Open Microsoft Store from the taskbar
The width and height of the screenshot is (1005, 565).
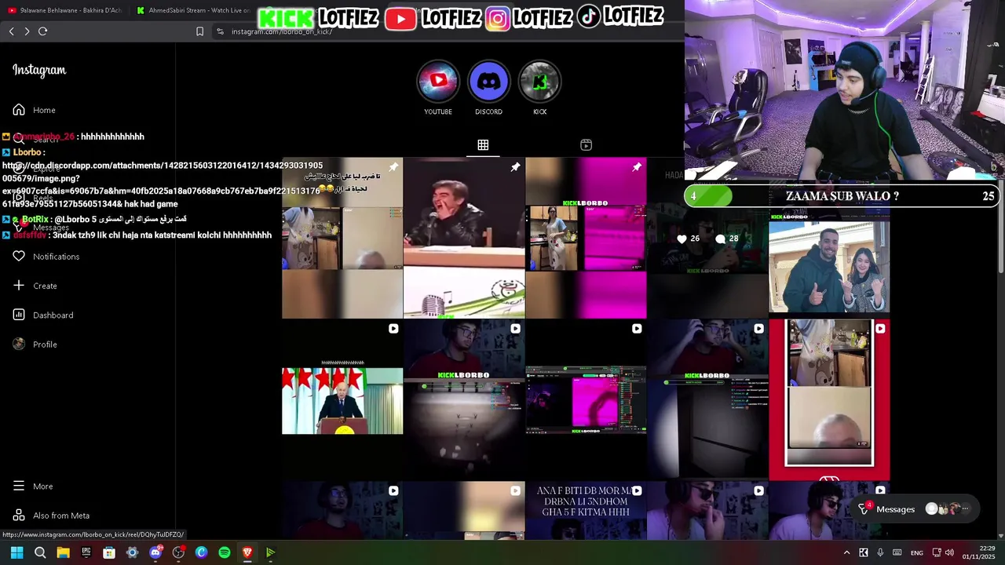tap(109, 552)
